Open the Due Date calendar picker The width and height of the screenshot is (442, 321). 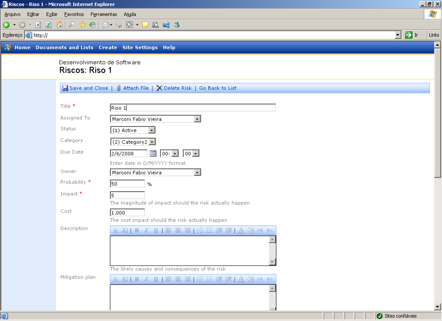[x=153, y=153]
